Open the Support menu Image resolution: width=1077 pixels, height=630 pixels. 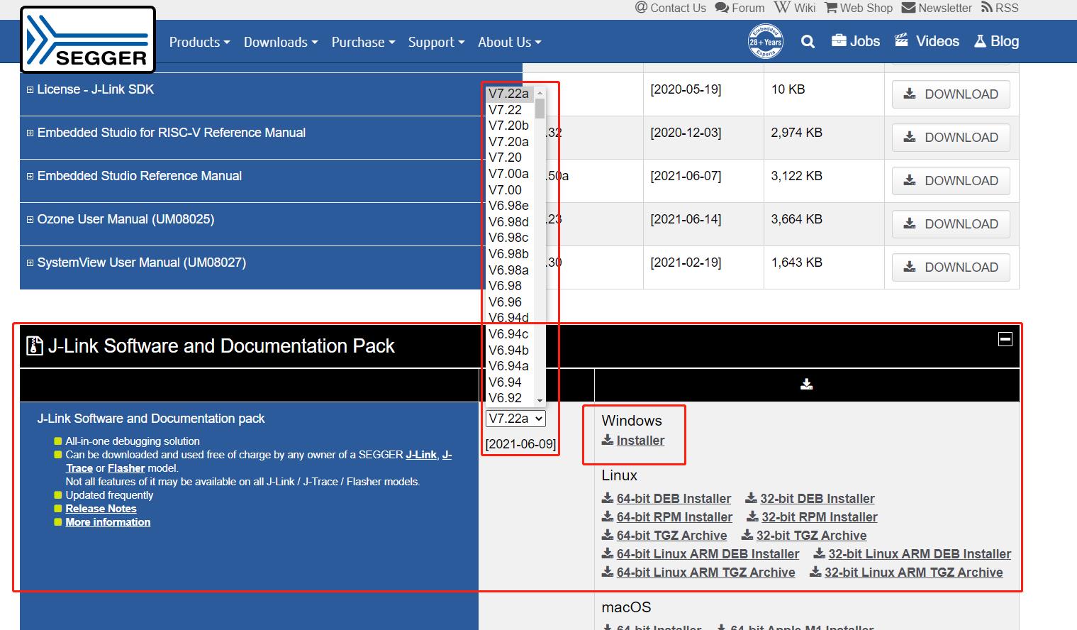(x=436, y=42)
